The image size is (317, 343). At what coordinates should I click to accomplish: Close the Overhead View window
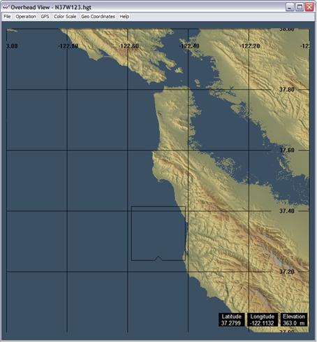(309, 7)
